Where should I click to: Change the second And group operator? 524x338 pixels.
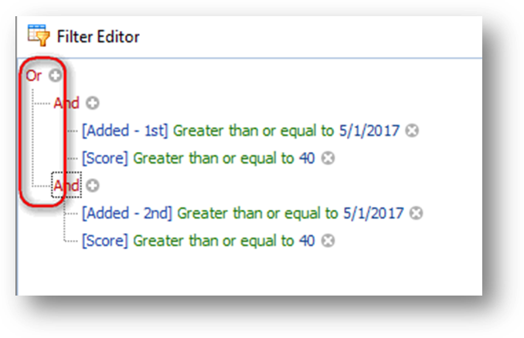[66, 185]
